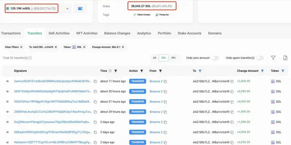Click the clock icon beside the Time header
Image resolution: width=291 pixels, height=145 pixels.
[x=110, y=71]
